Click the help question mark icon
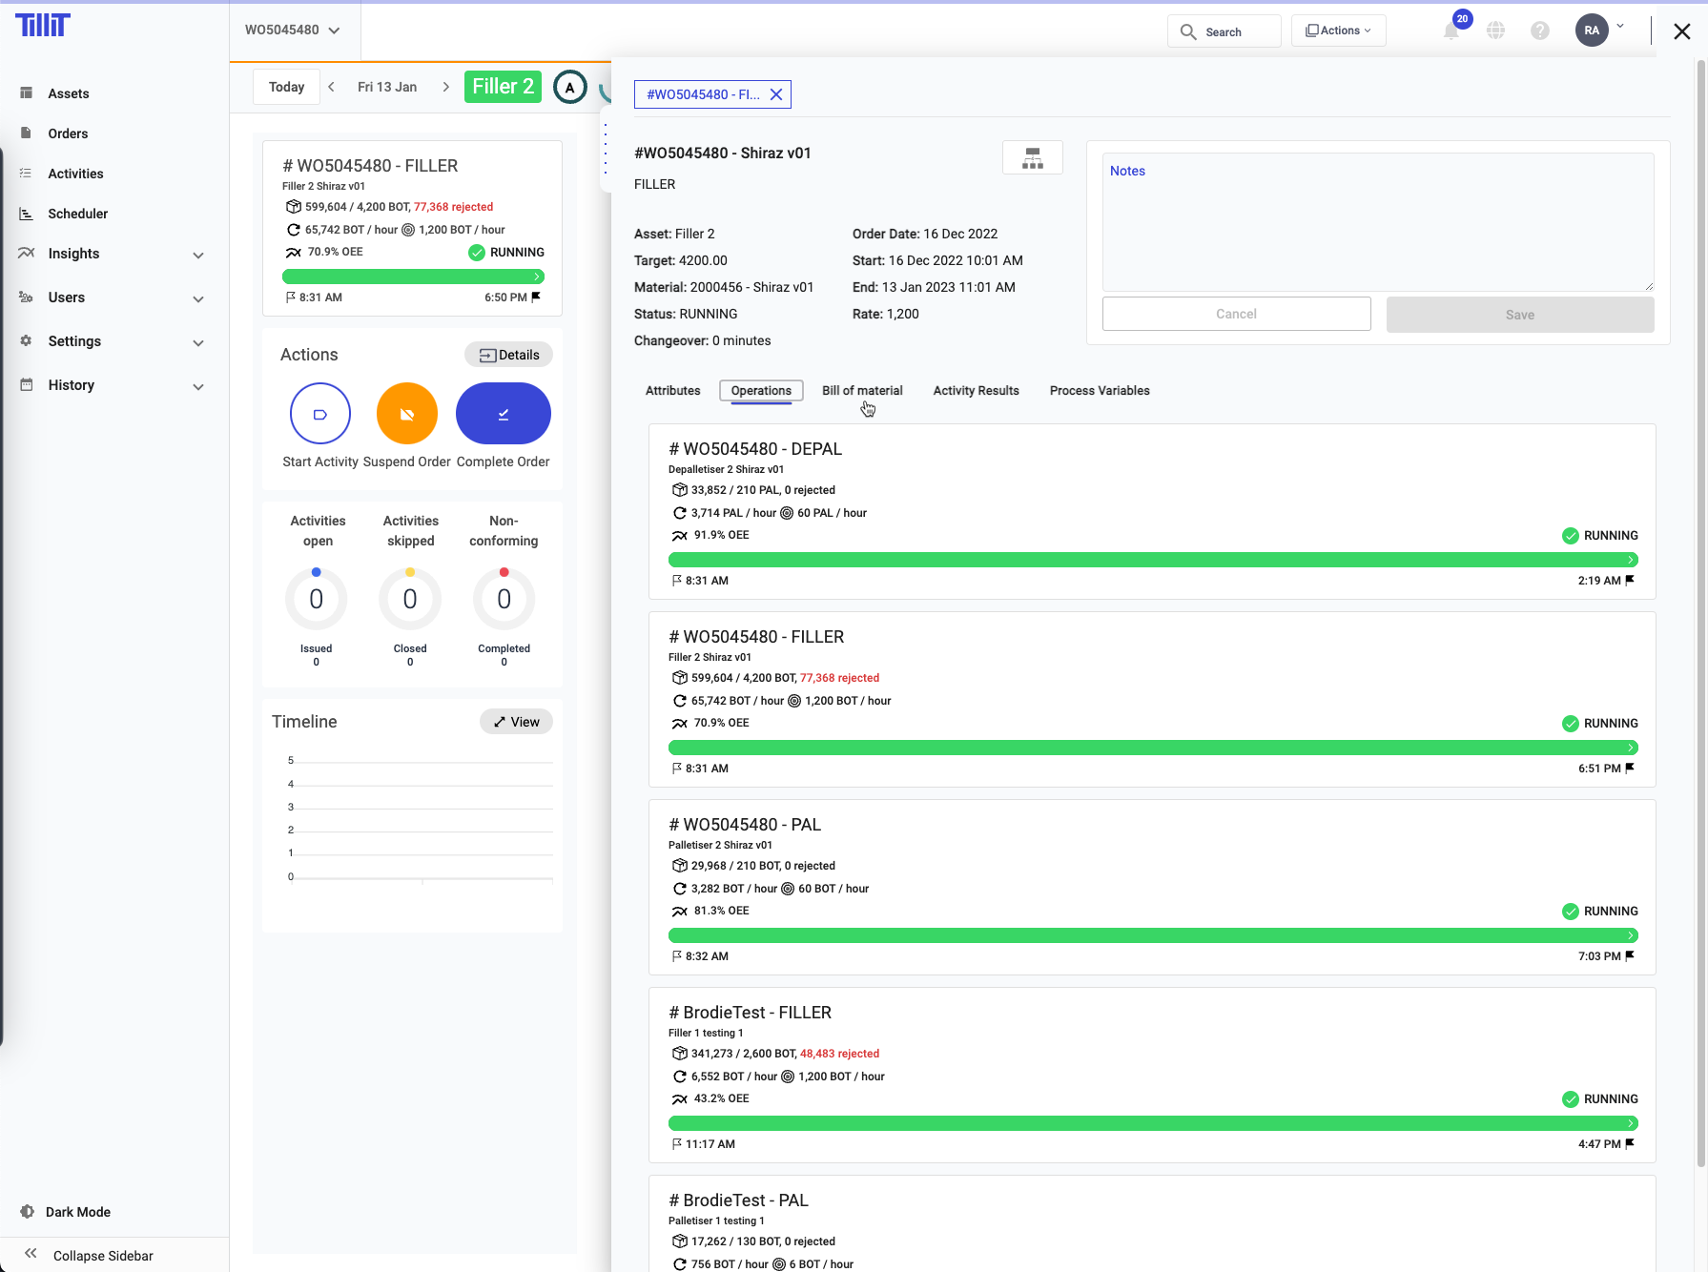The image size is (1708, 1272). tap(1539, 31)
